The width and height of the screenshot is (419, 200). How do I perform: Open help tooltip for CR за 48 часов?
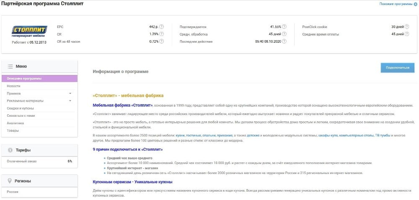coord(161,41)
